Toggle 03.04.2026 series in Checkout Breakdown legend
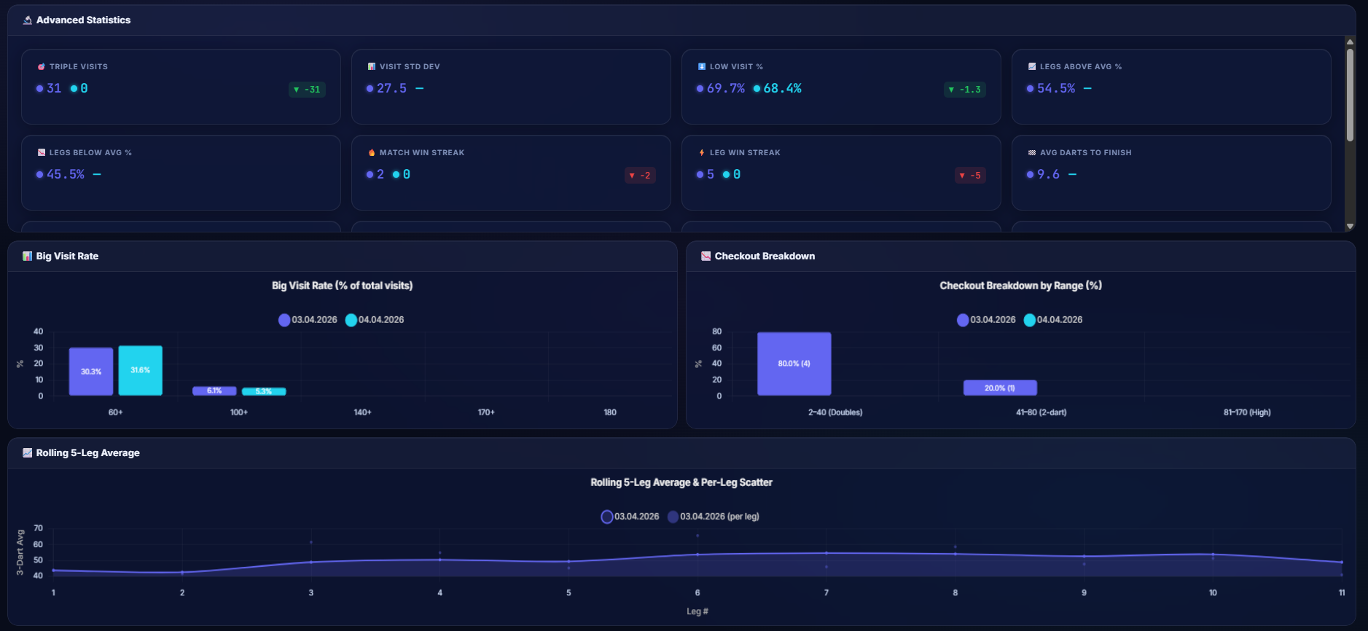Image resolution: width=1368 pixels, height=631 pixels. coord(986,320)
